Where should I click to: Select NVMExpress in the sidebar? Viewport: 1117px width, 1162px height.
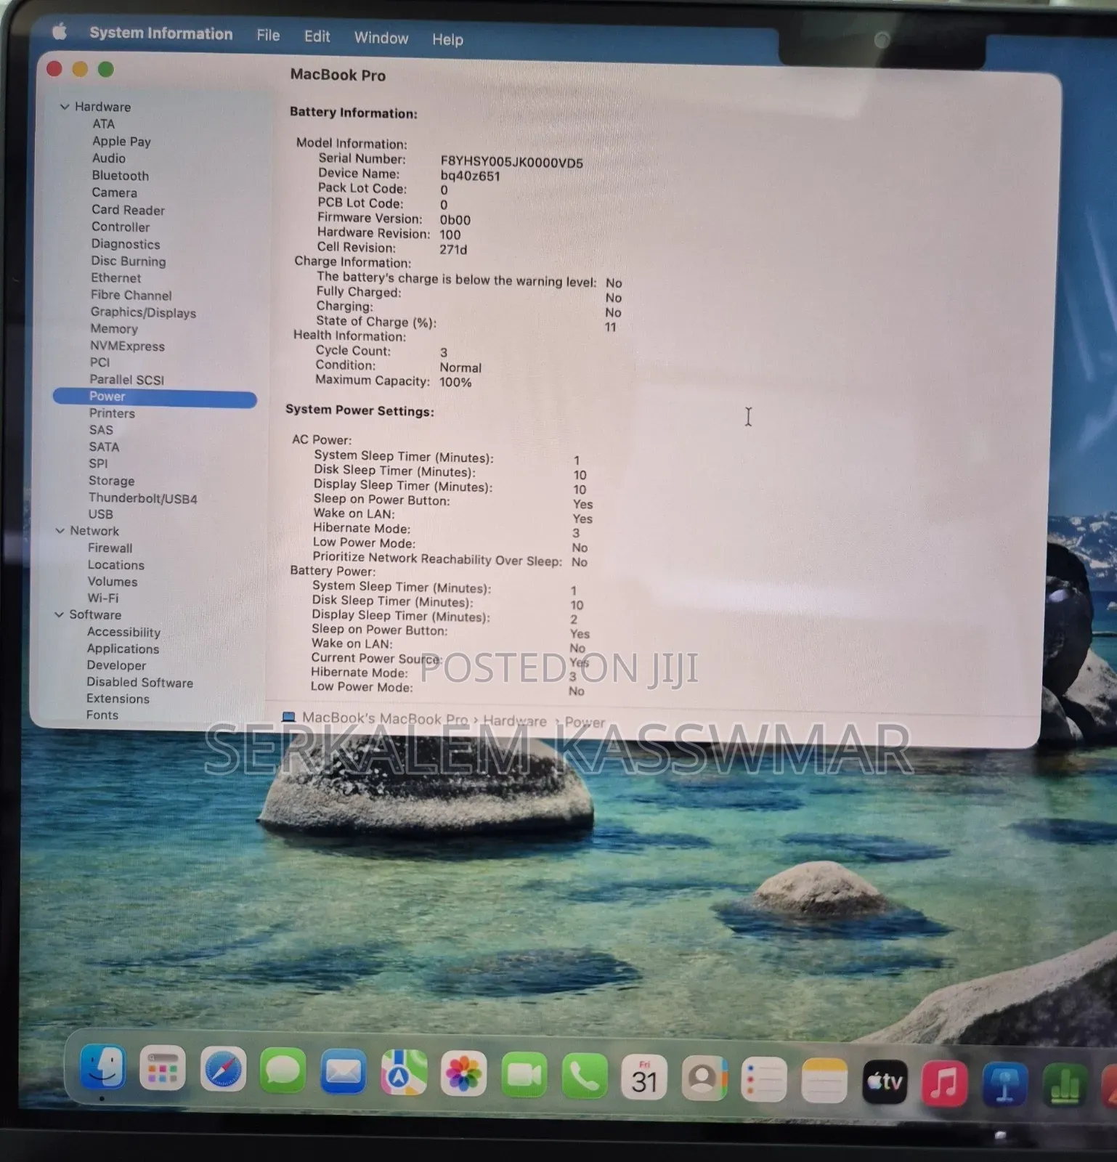tap(128, 346)
